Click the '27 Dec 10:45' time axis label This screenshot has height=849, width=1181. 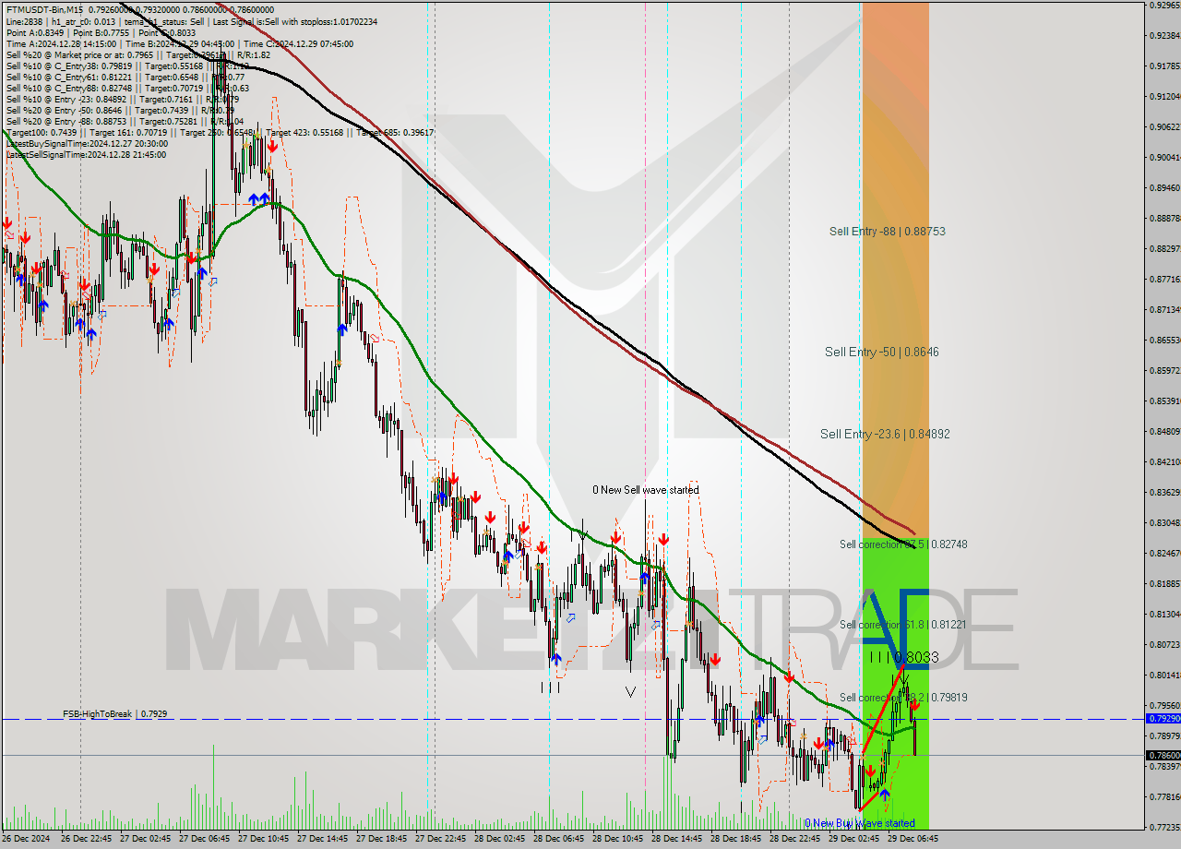pos(263,839)
